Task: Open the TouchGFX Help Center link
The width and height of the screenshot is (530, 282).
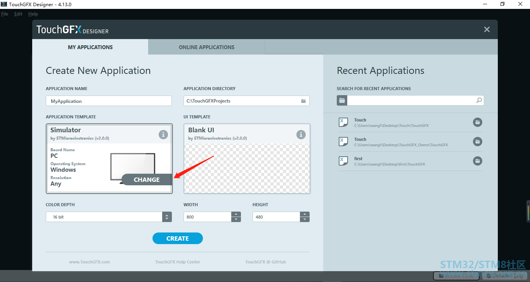Action: 178,262
